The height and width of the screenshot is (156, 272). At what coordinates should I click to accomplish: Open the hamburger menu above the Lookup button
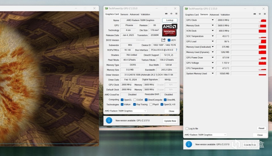[x=176, y=14]
